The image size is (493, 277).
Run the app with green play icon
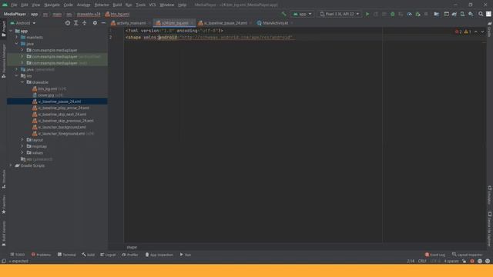[367, 14]
